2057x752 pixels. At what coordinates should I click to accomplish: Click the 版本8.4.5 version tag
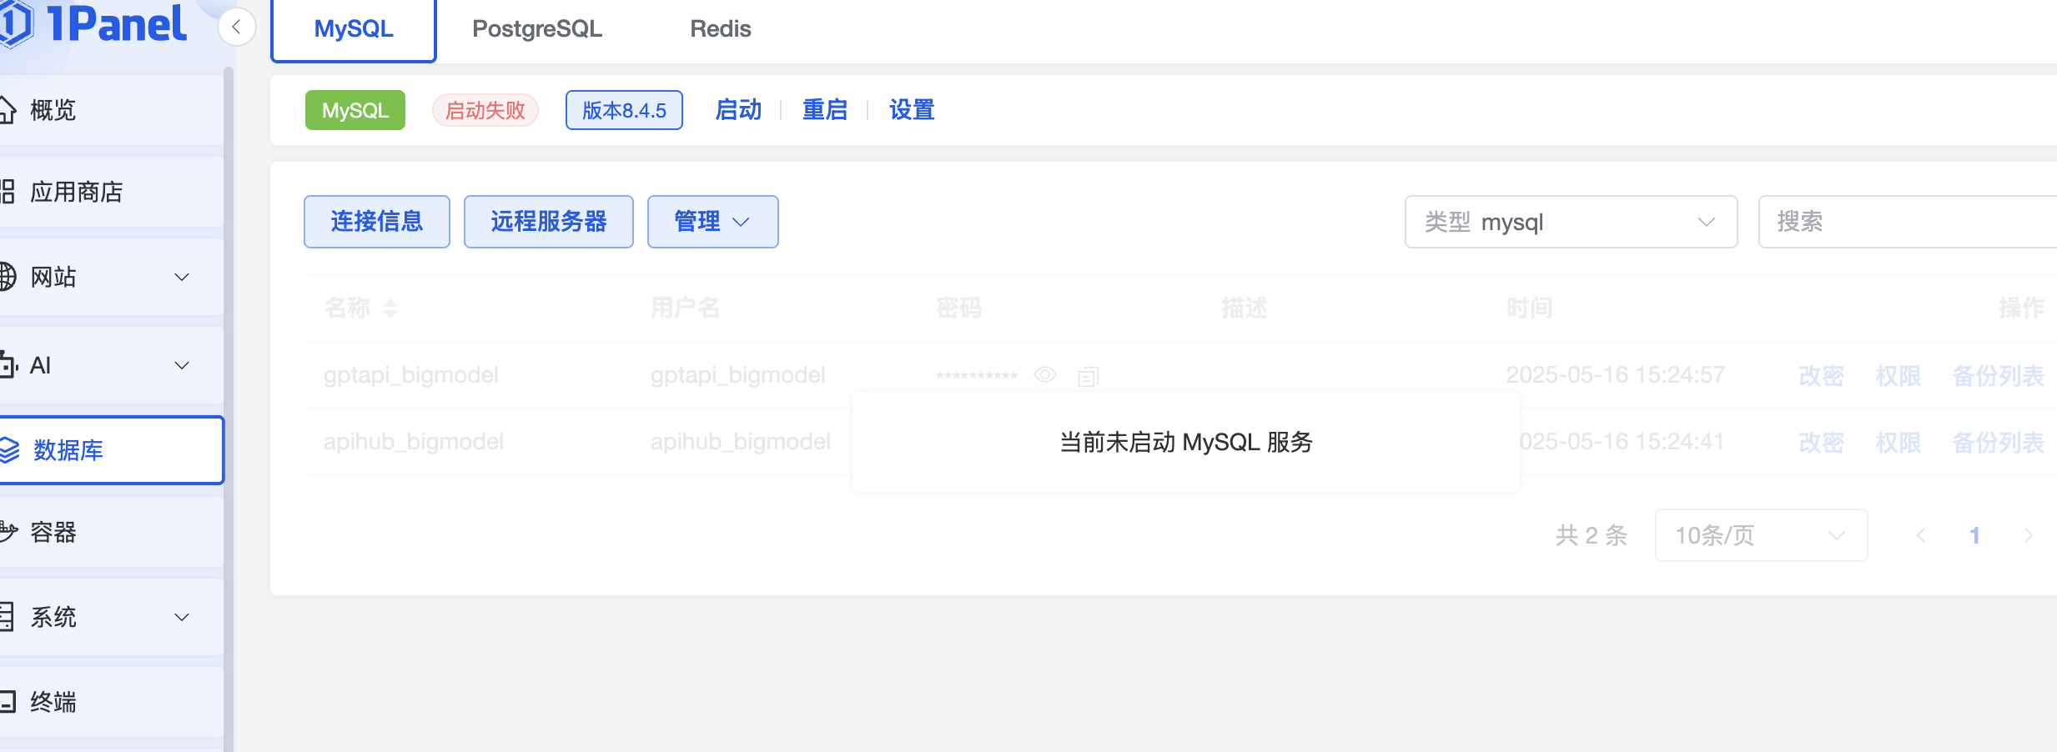click(x=624, y=110)
